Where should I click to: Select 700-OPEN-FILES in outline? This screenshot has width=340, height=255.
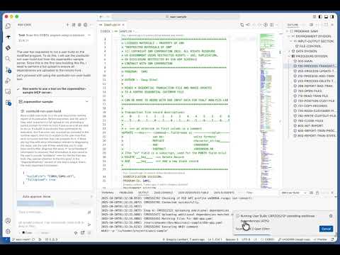point(310,91)
